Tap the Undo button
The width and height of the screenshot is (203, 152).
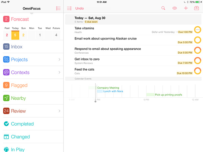80,8
